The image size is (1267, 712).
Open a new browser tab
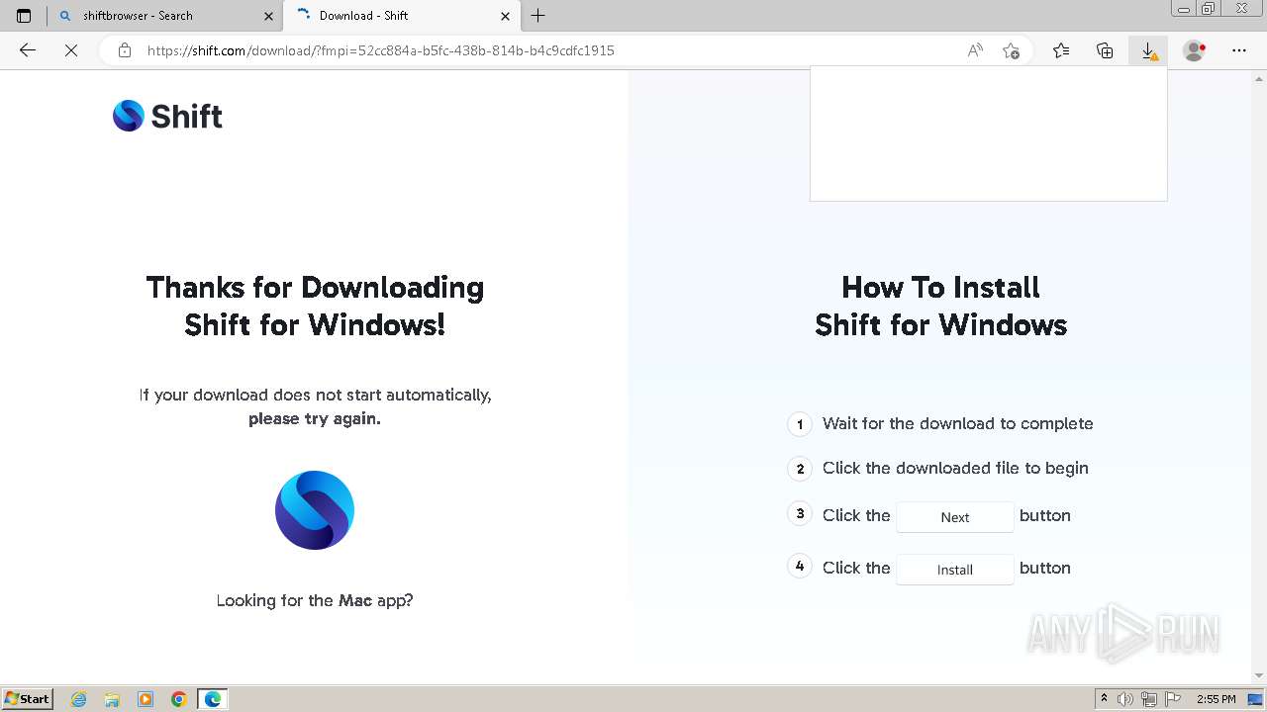click(538, 16)
